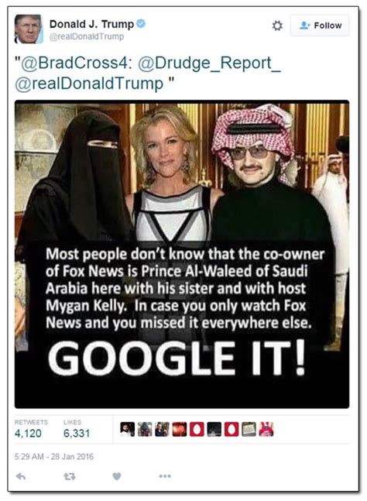Click the blue verified badge

coord(141,24)
